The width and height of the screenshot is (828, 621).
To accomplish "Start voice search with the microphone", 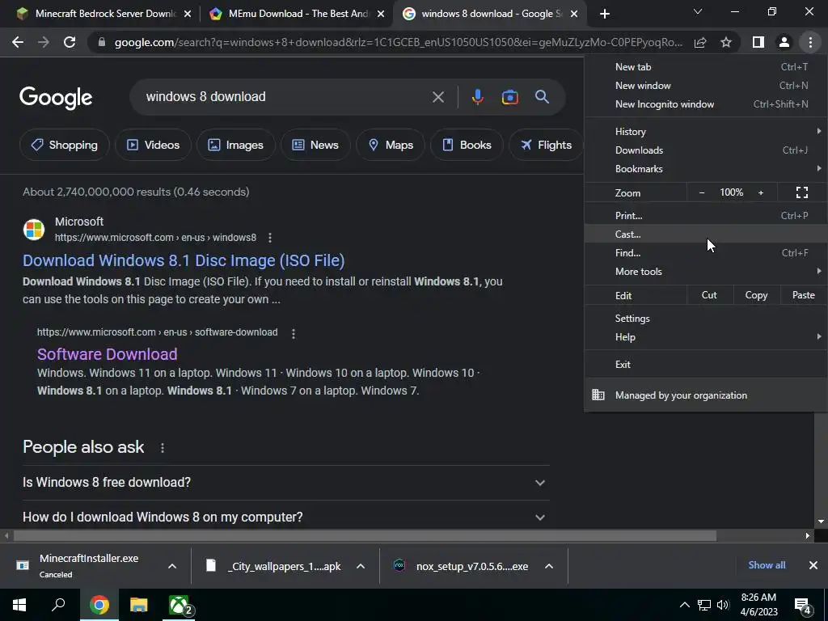I will click(x=477, y=97).
